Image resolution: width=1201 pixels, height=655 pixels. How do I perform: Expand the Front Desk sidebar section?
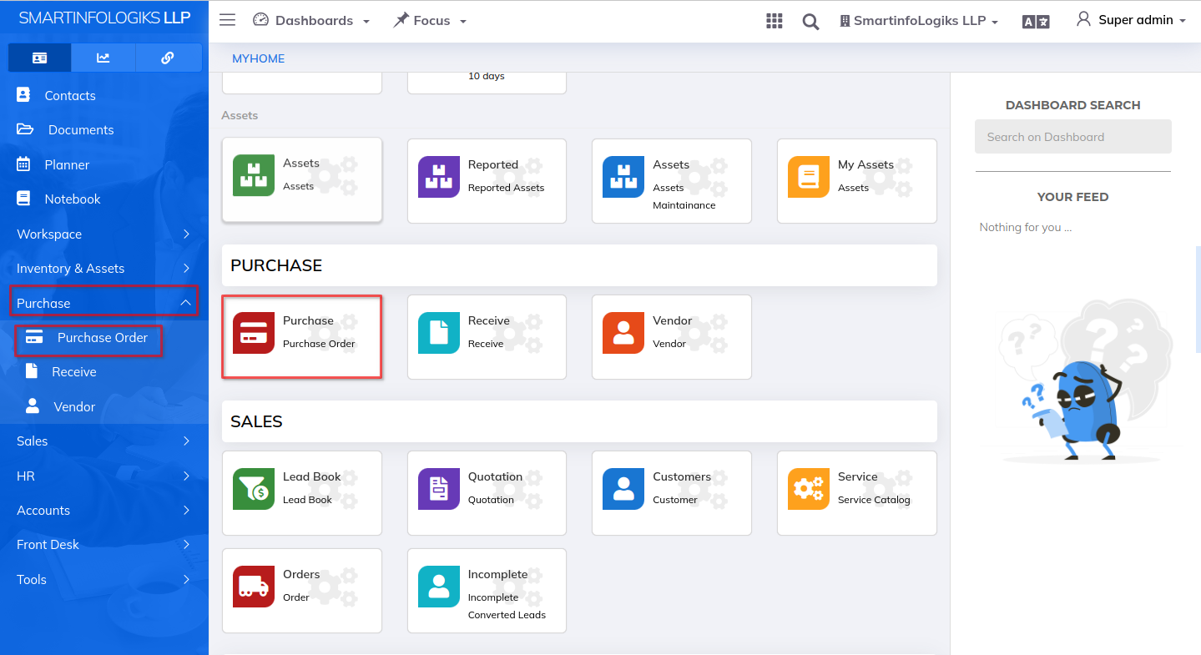pos(104,544)
